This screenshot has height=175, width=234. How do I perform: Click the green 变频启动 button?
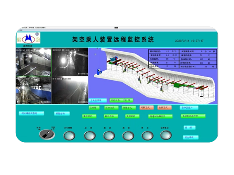click(x=131, y=116)
